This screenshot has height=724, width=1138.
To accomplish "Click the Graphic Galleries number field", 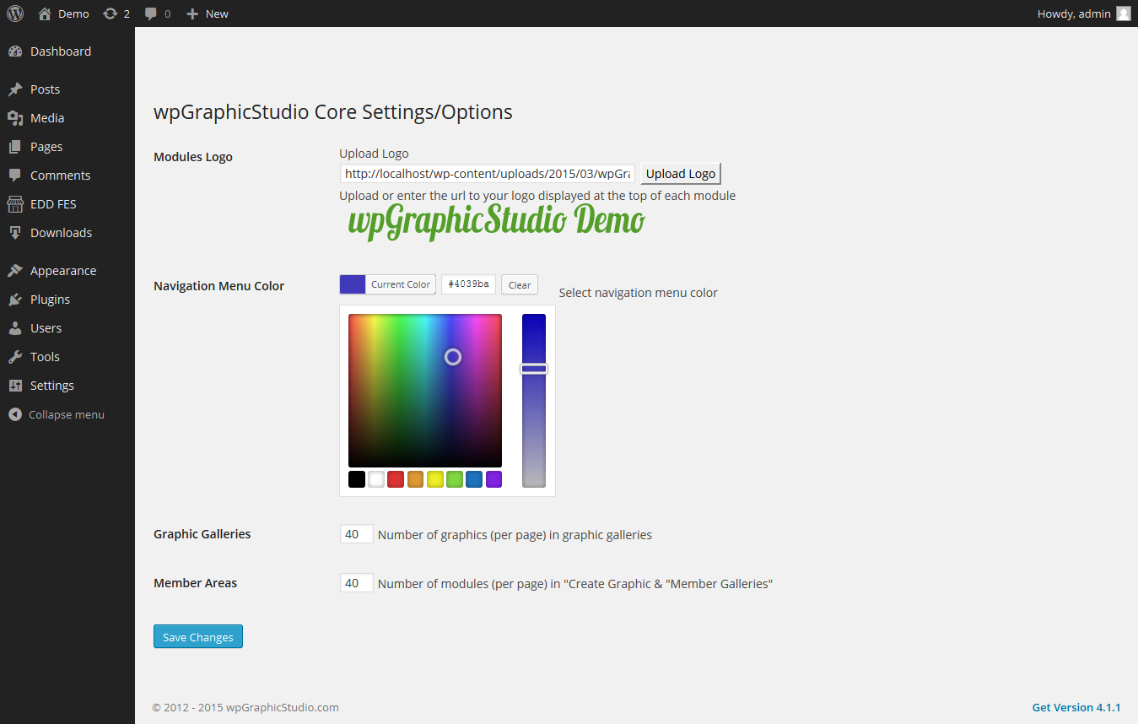I will coord(356,534).
